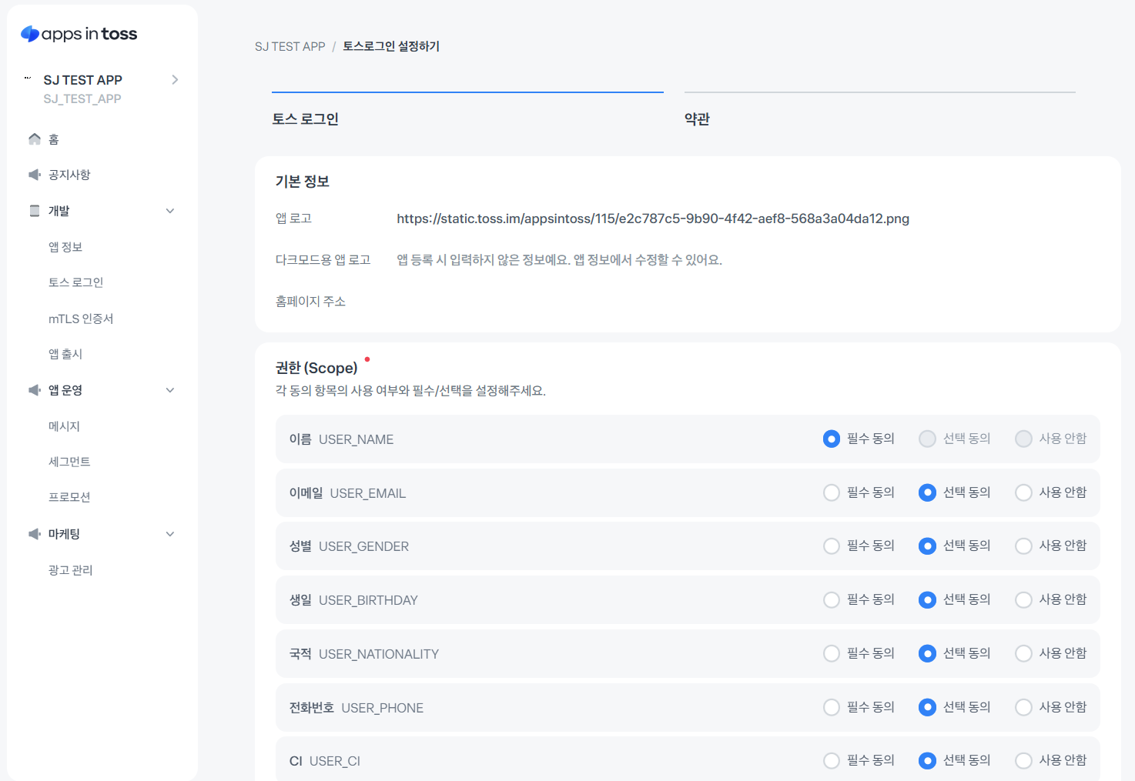The width and height of the screenshot is (1135, 781).
Task: Set USER_CI to 사용 안함
Action: point(1023,760)
